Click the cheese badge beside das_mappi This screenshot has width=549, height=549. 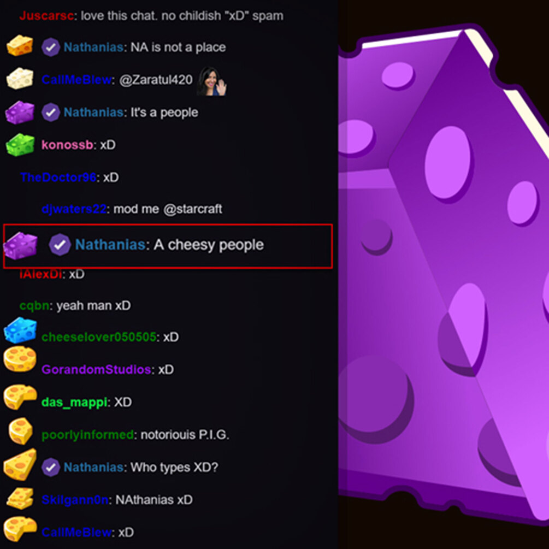(x=20, y=397)
